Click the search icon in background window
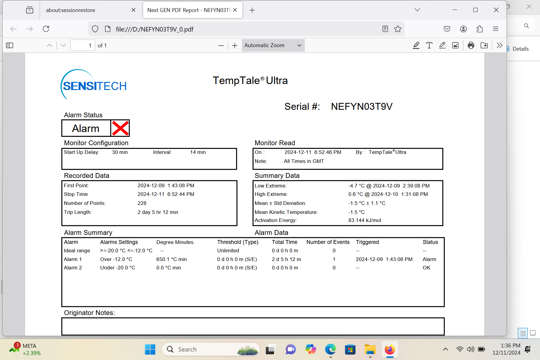540x360 pixels. coord(526,26)
